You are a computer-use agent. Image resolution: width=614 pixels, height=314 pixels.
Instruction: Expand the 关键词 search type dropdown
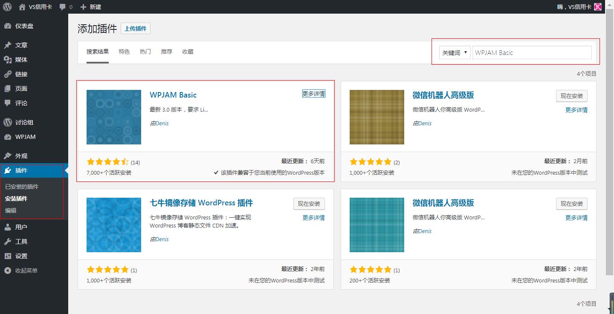tap(455, 53)
